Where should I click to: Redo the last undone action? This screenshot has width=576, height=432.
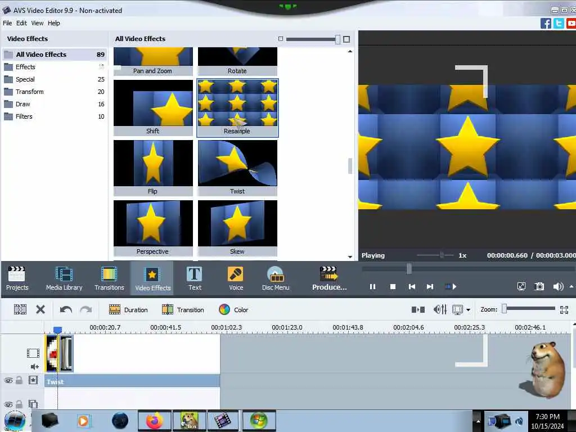coord(86,310)
